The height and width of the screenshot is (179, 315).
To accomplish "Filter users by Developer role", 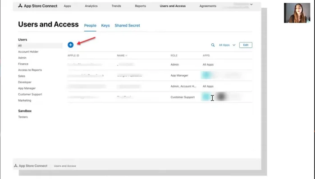I will tap(25, 82).
